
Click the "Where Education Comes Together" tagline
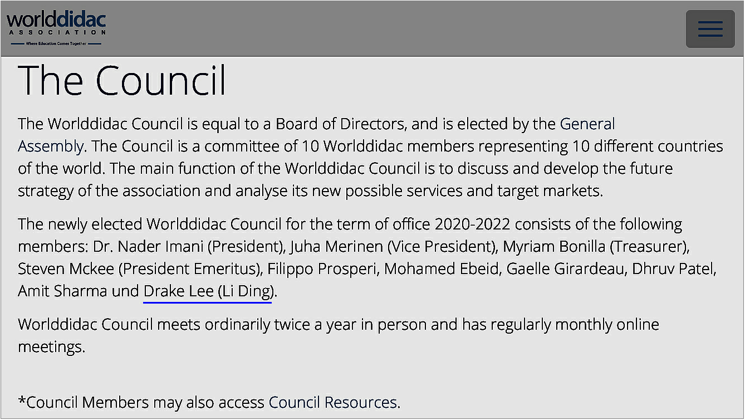pyautogui.click(x=56, y=43)
